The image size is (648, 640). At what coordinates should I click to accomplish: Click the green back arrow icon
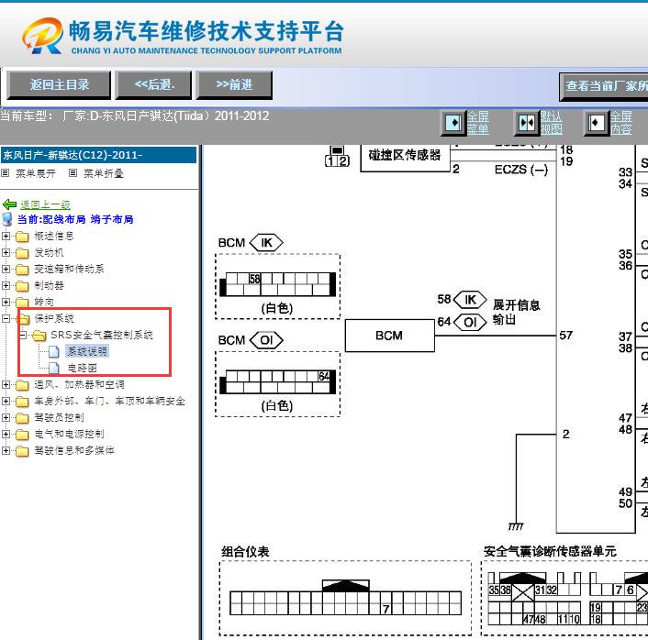click(9, 204)
